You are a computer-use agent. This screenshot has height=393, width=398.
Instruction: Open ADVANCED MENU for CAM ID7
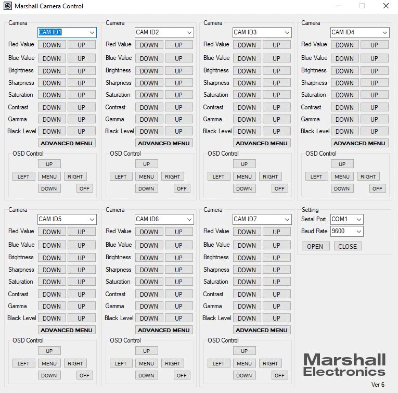(262, 330)
